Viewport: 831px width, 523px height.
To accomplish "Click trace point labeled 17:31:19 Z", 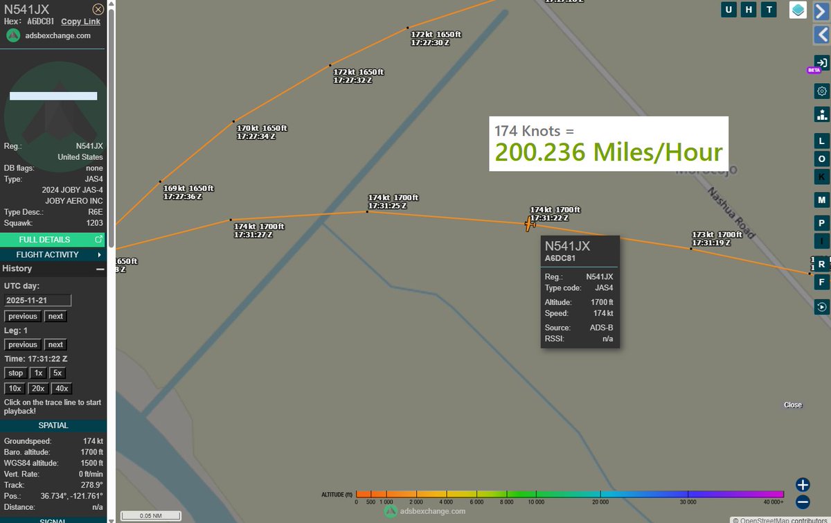I will 691,248.
